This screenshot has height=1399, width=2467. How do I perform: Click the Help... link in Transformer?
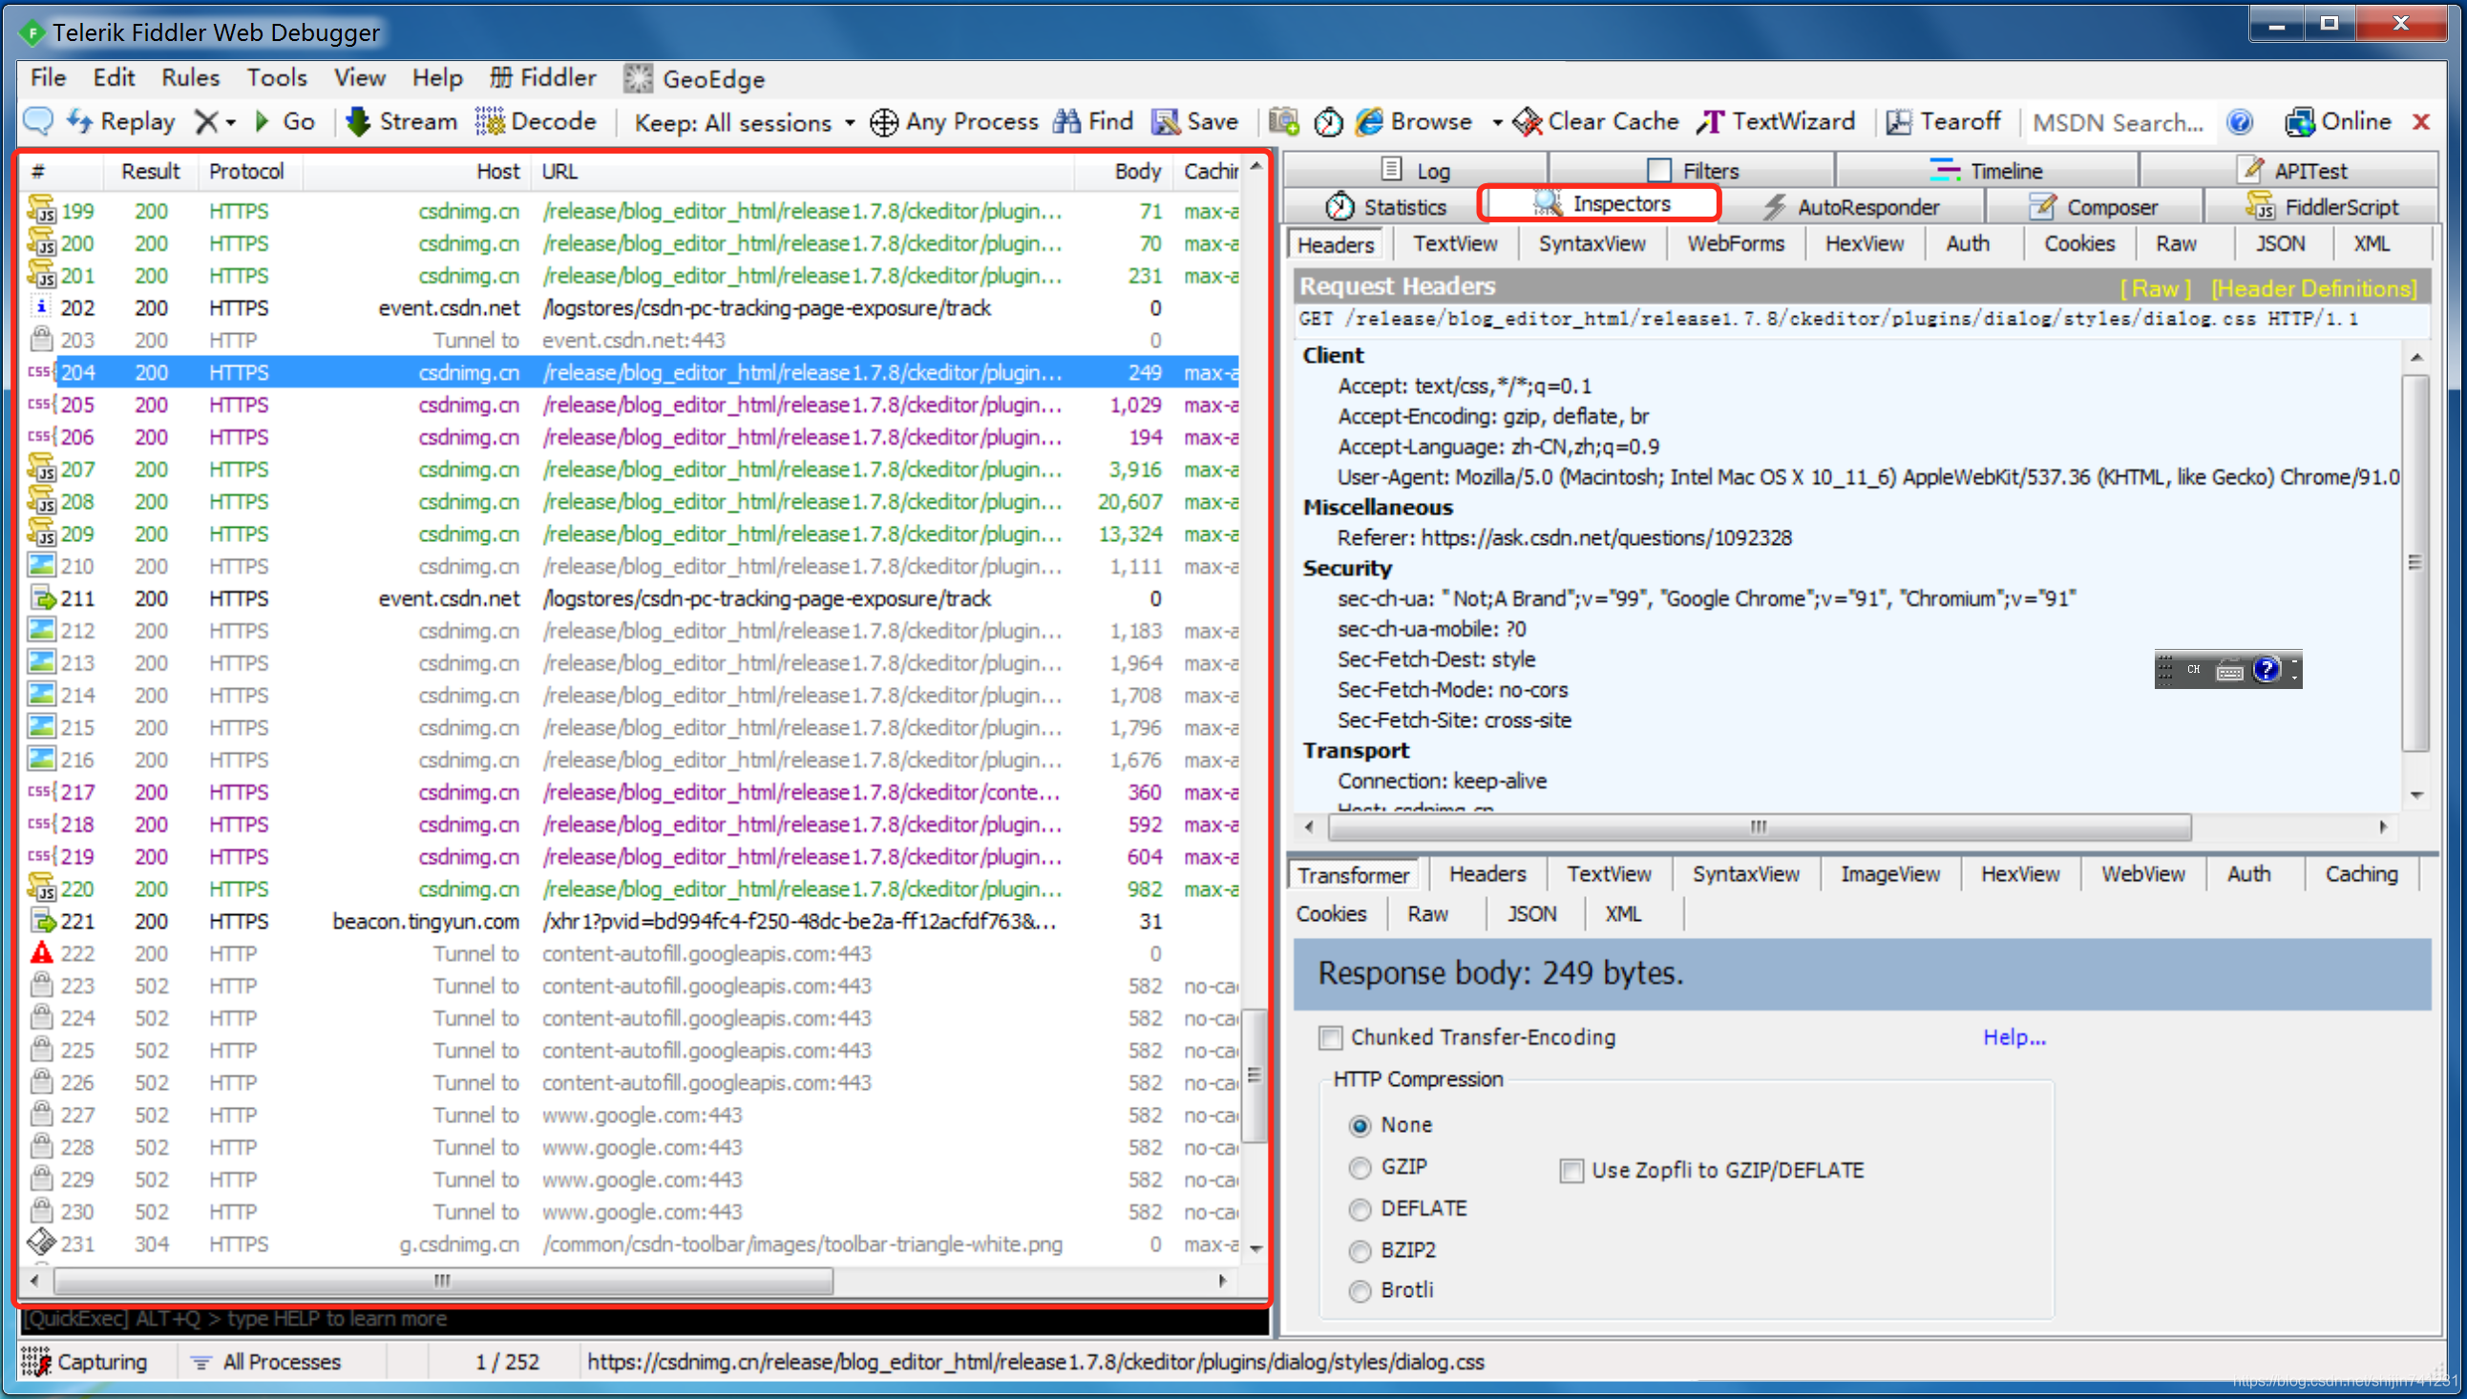2014,1037
